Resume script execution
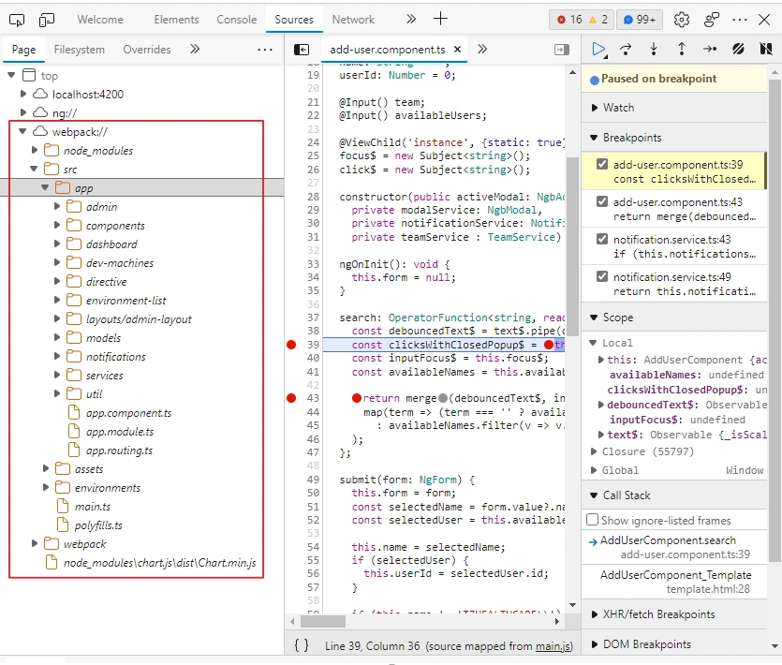 pos(598,50)
